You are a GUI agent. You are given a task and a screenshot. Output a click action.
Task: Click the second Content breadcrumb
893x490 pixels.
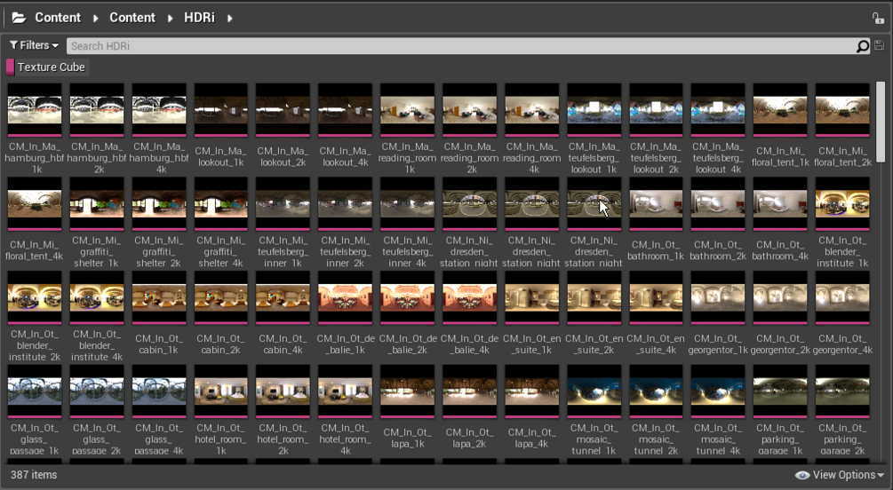pos(132,18)
